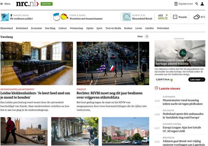Open Tech en Media section

113,28
